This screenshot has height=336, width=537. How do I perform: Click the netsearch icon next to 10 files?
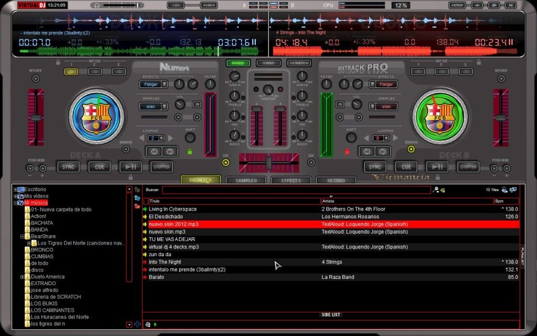click(x=504, y=190)
